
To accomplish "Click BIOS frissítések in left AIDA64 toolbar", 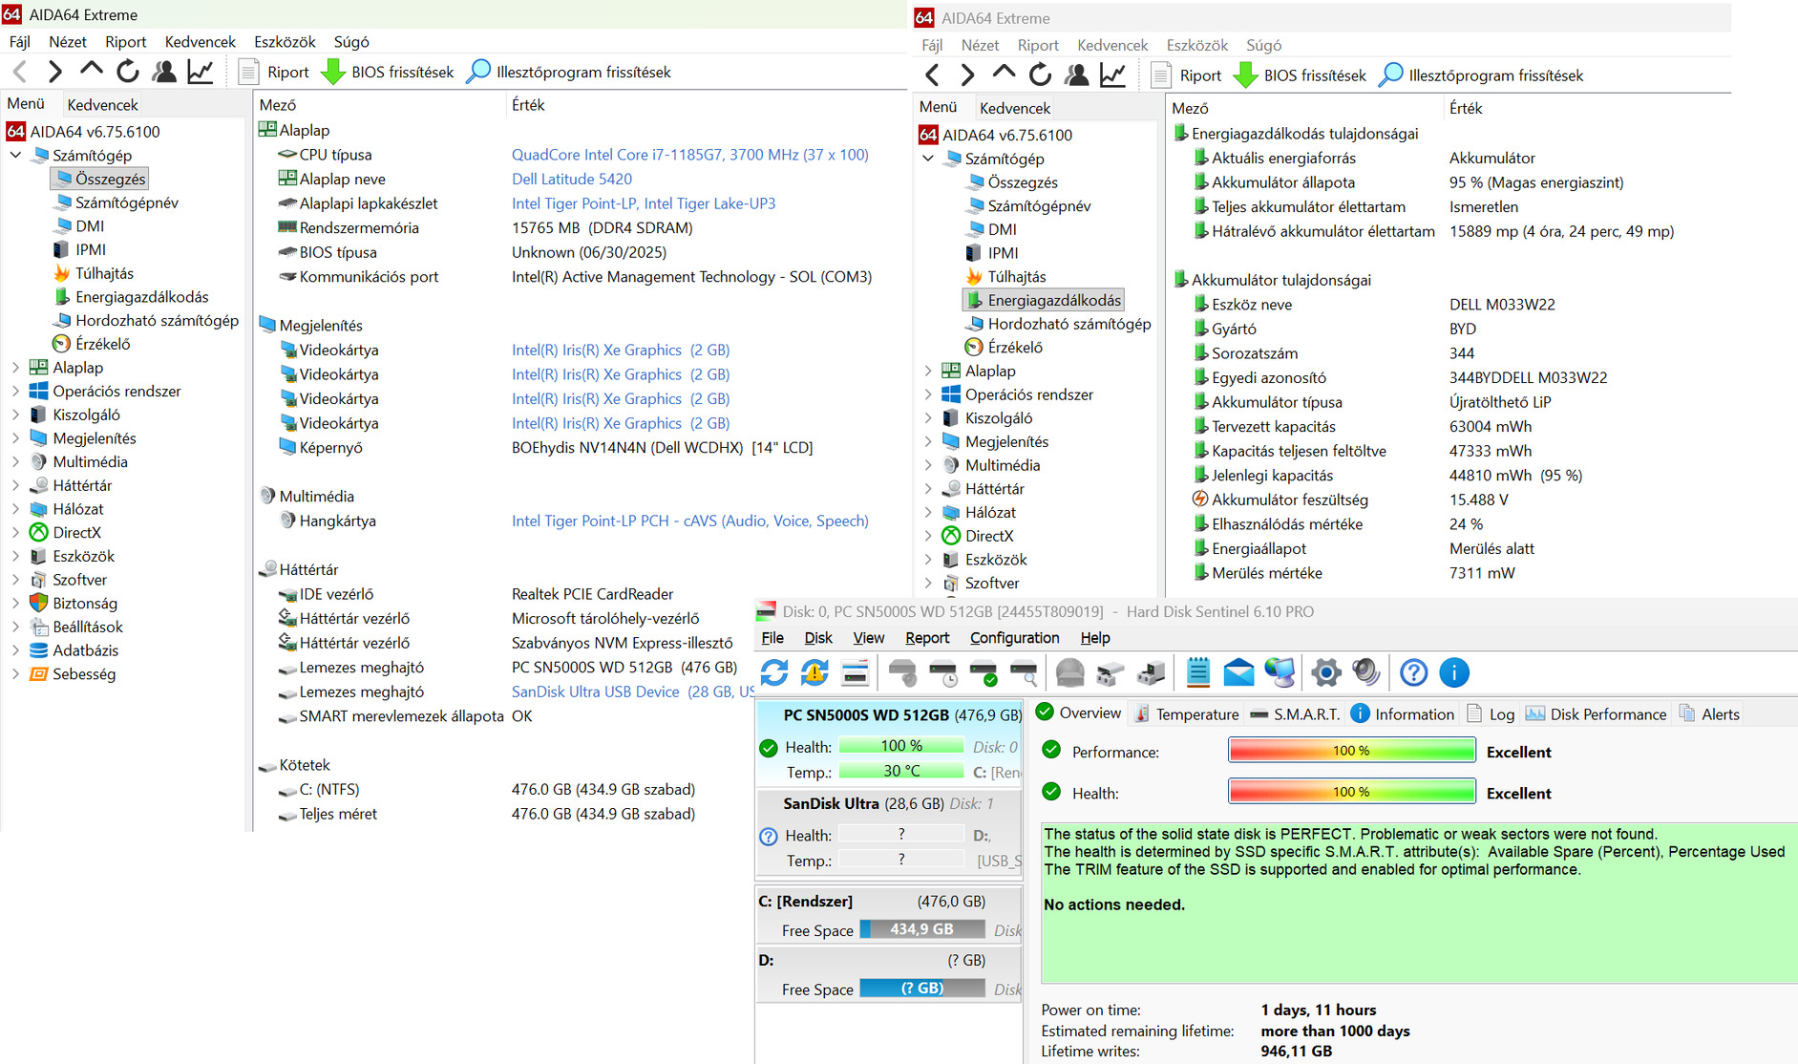I will 388,72.
